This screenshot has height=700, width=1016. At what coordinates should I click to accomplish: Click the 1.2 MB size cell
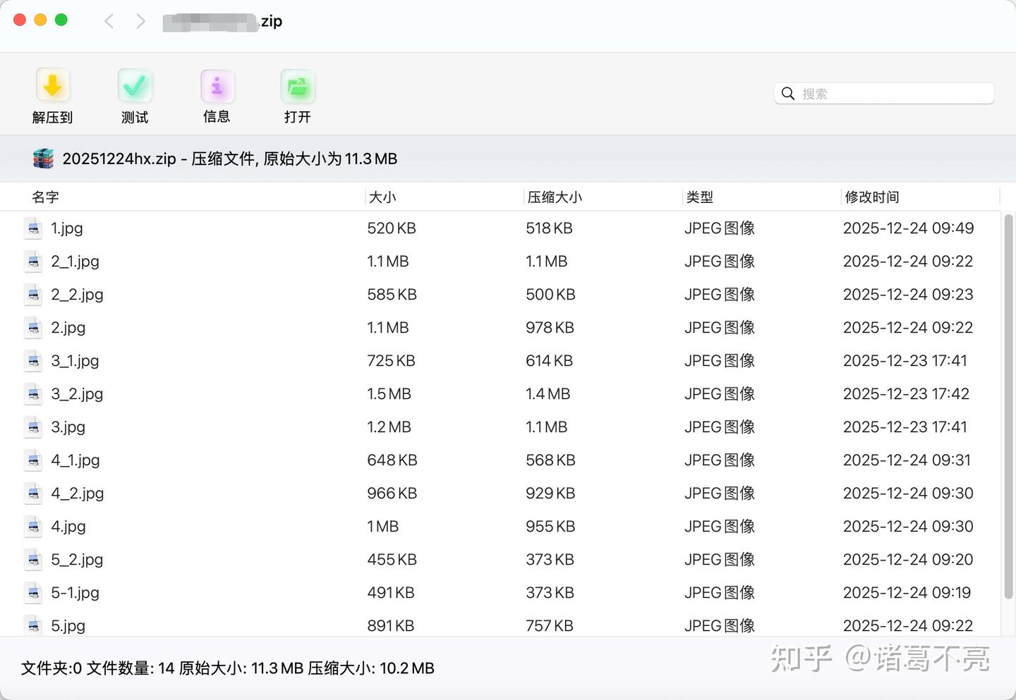(x=389, y=427)
